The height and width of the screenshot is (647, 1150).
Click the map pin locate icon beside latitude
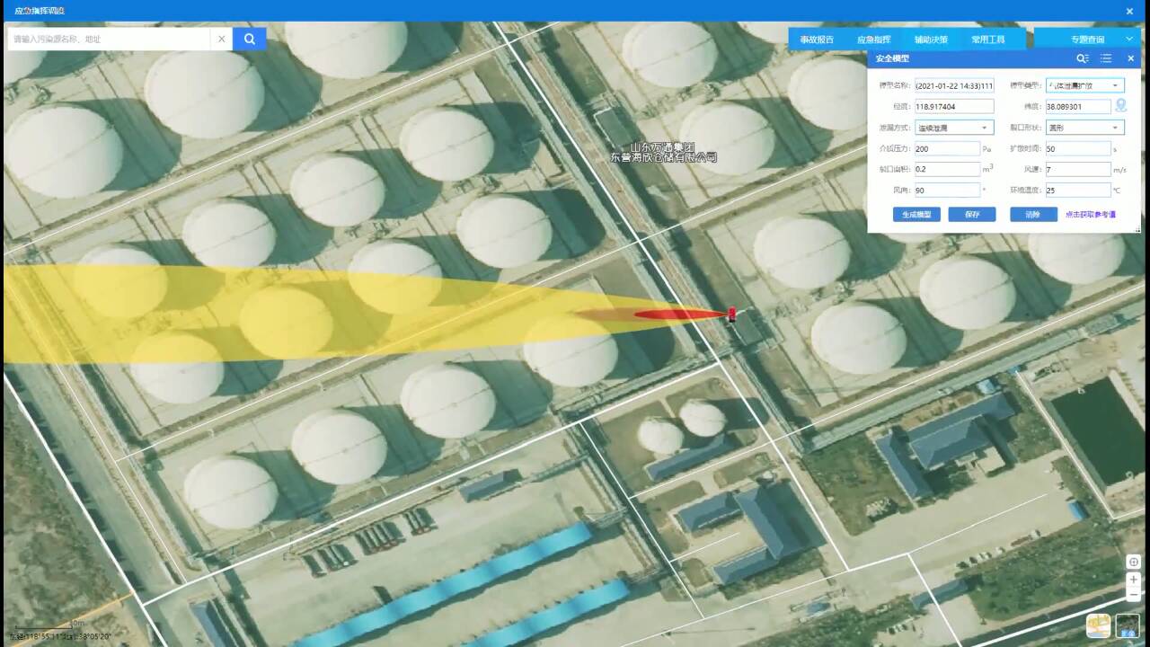(x=1121, y=106)
